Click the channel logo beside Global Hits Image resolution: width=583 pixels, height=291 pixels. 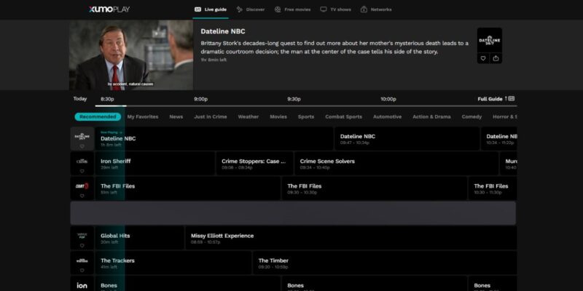(82, 235)
